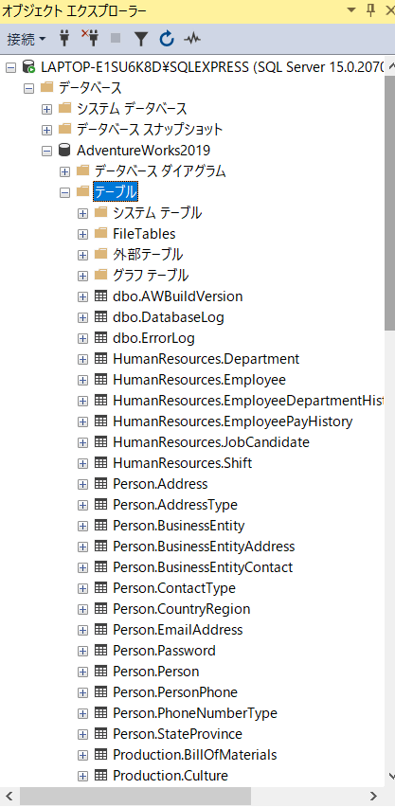Click the vertical scrollbar thumb
395x807 pixels.
pos(390,203)
